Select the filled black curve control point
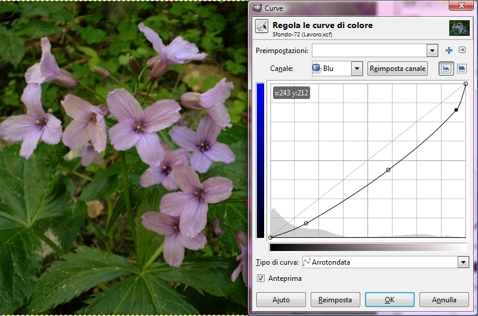 click(456, 110)
